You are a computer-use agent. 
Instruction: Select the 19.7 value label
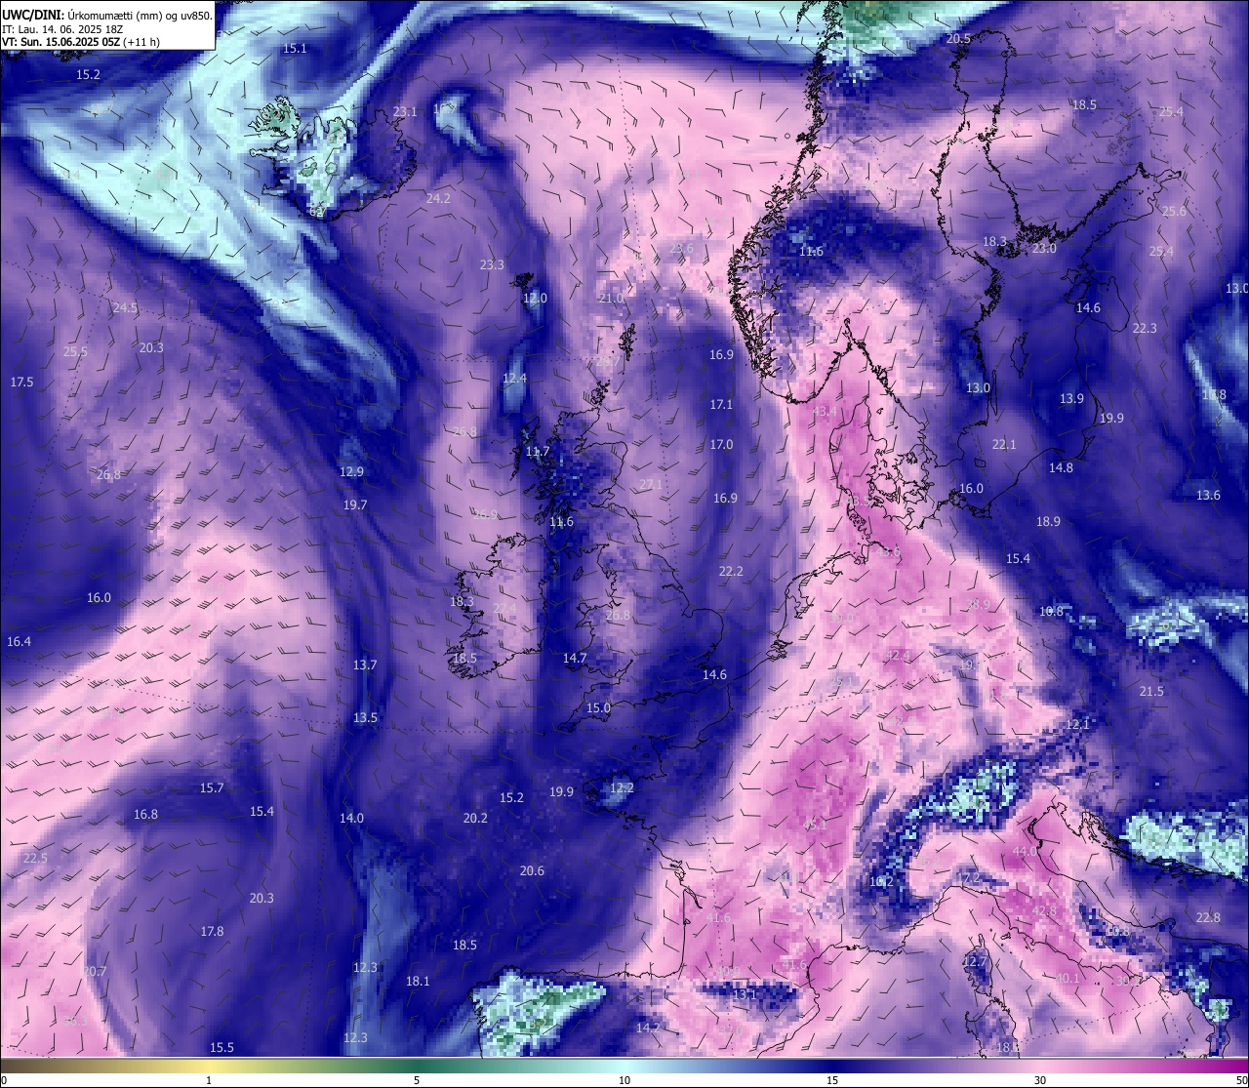click(355, 504)
